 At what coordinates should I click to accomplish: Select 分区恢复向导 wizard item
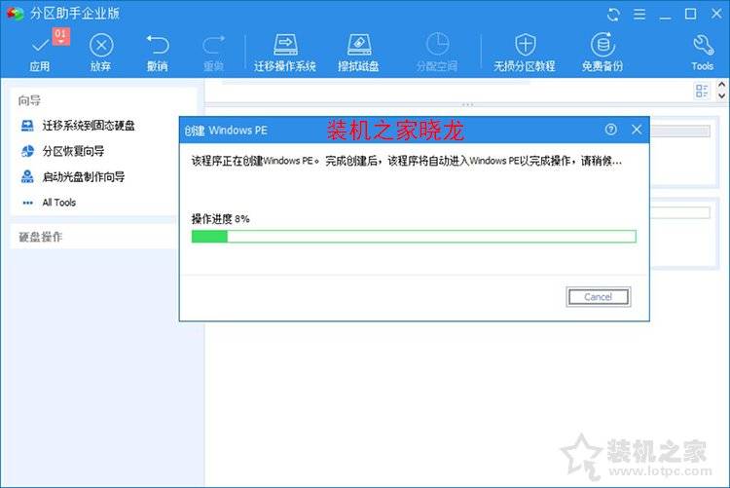[72, 151]
